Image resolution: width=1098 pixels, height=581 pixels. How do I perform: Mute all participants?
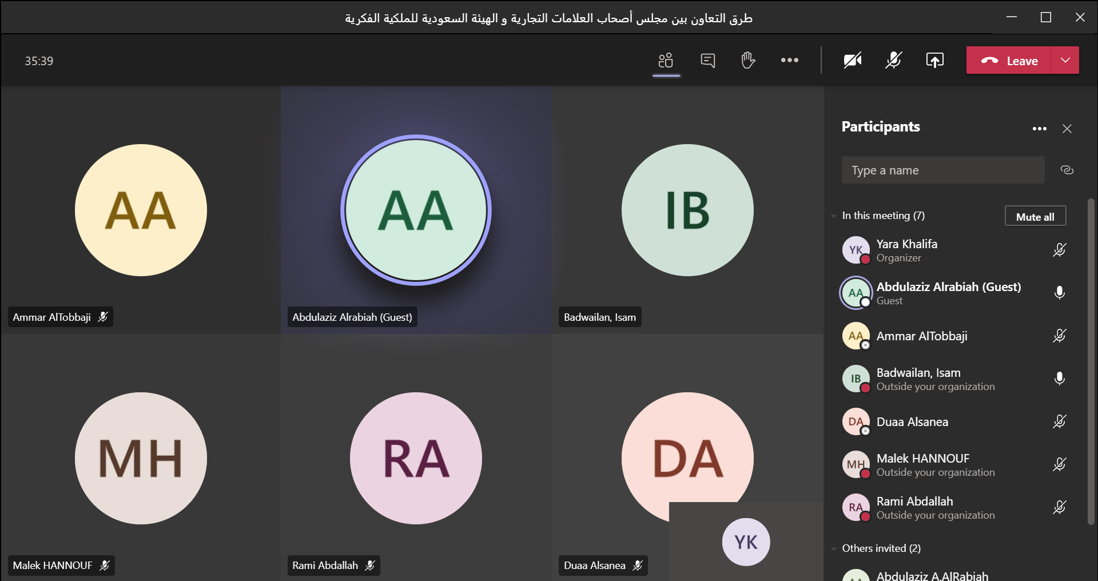click(1035, 216)
